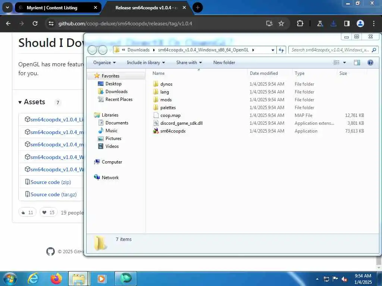This screenshot has height=286, width=382.
Task: Click the muted volume tray icon
Action: 344,279
